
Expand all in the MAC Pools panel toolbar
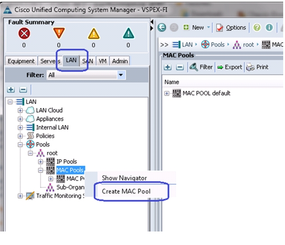click(167, 67)
